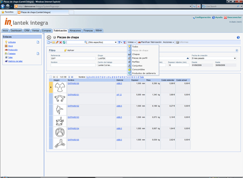The image size is (243, 178).
Task: Open the Taller link in Enlaces
Action: point(10,57)
